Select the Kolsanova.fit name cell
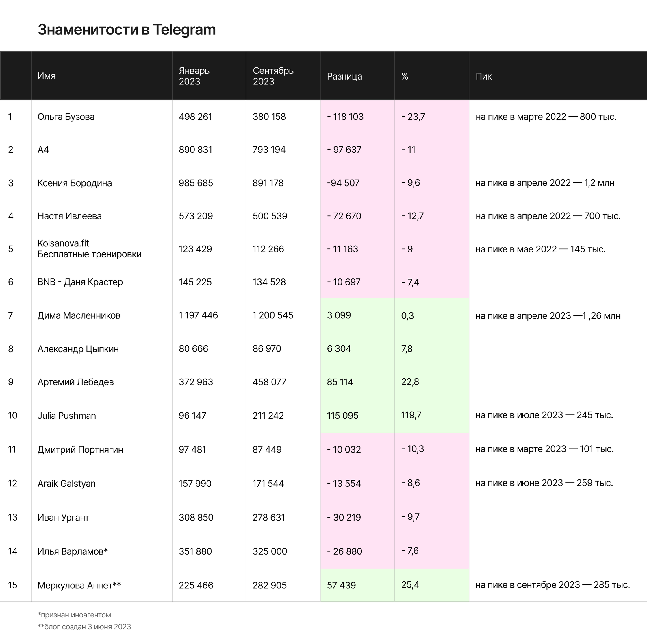Viewport: 647px width, 644px height. pos(89,249)
